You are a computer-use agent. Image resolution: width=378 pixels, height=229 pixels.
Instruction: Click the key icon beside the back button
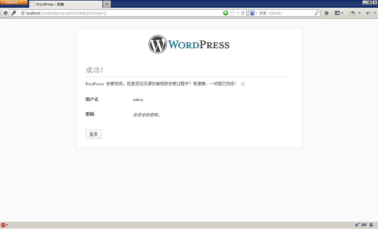tap(14, 13)
